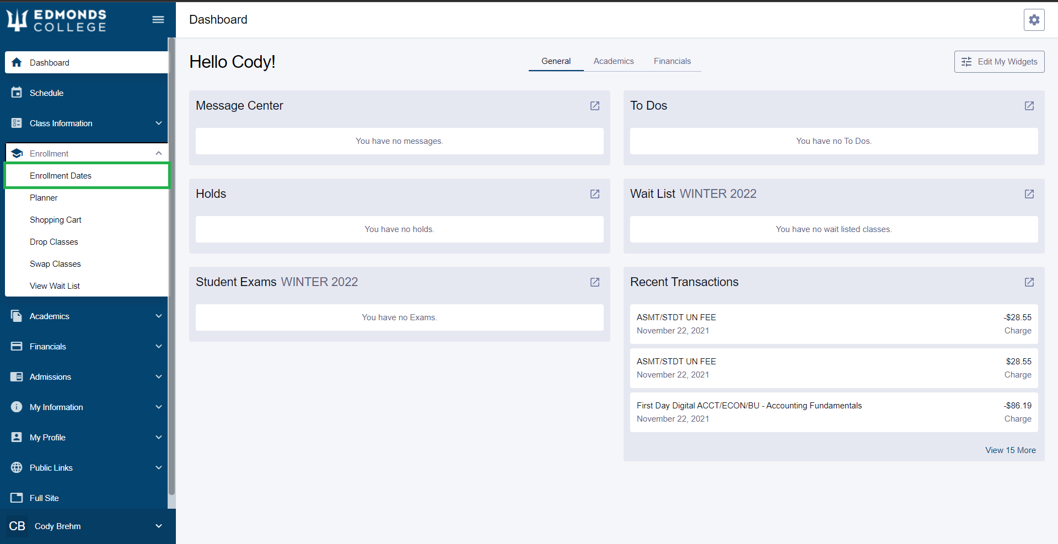Switch to the Academics tab
Screen dimensions: 1058x544
click(614, 61)
